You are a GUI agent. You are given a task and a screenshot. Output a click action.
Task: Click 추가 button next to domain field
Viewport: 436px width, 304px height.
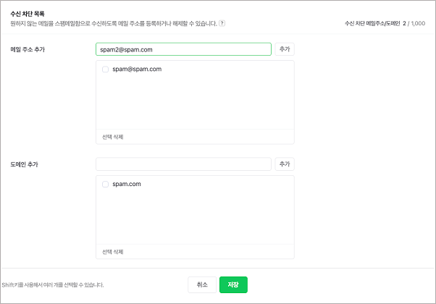[x=285, y=164]
